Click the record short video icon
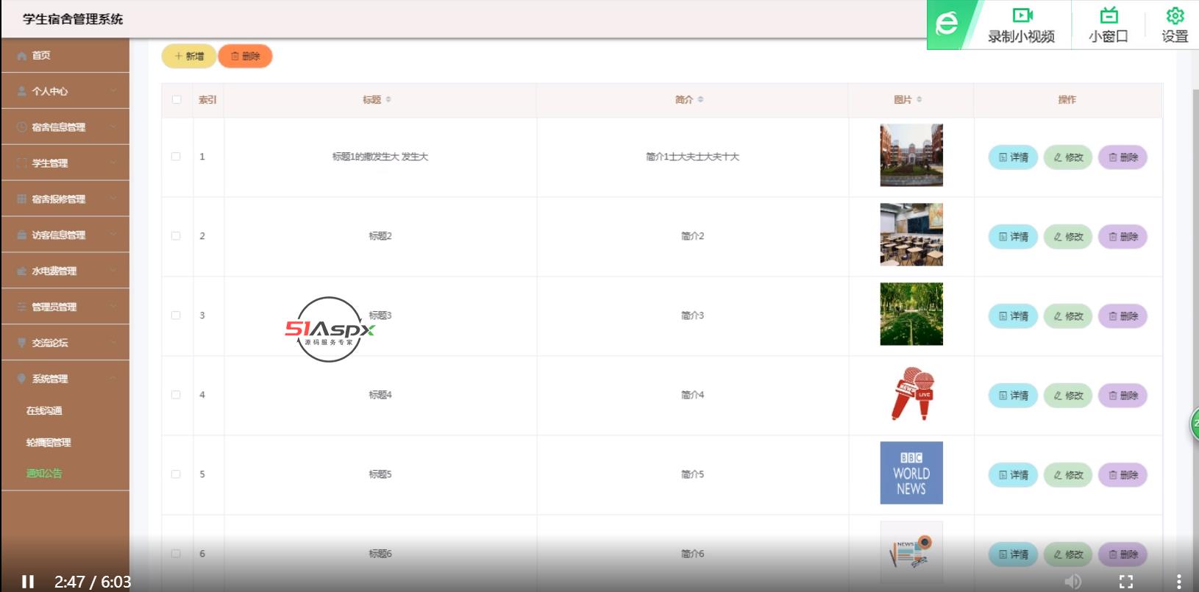1199x592 pixels. (1022, 16)
